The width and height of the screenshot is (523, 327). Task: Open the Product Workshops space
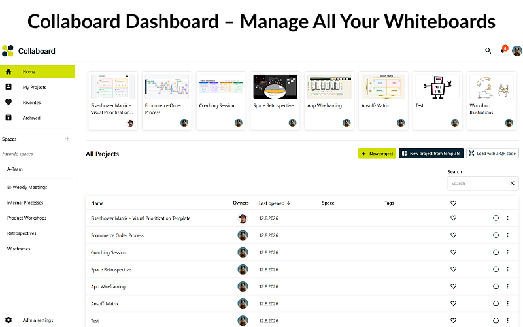click(27, 218)
